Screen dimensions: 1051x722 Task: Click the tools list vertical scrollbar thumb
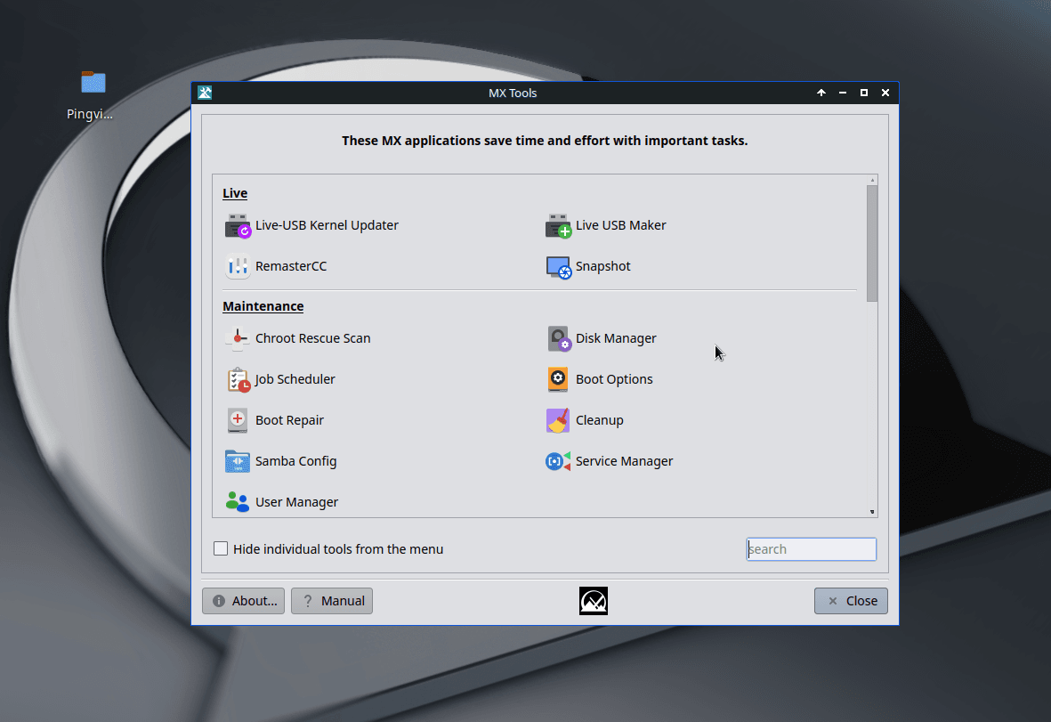point(872,243)
